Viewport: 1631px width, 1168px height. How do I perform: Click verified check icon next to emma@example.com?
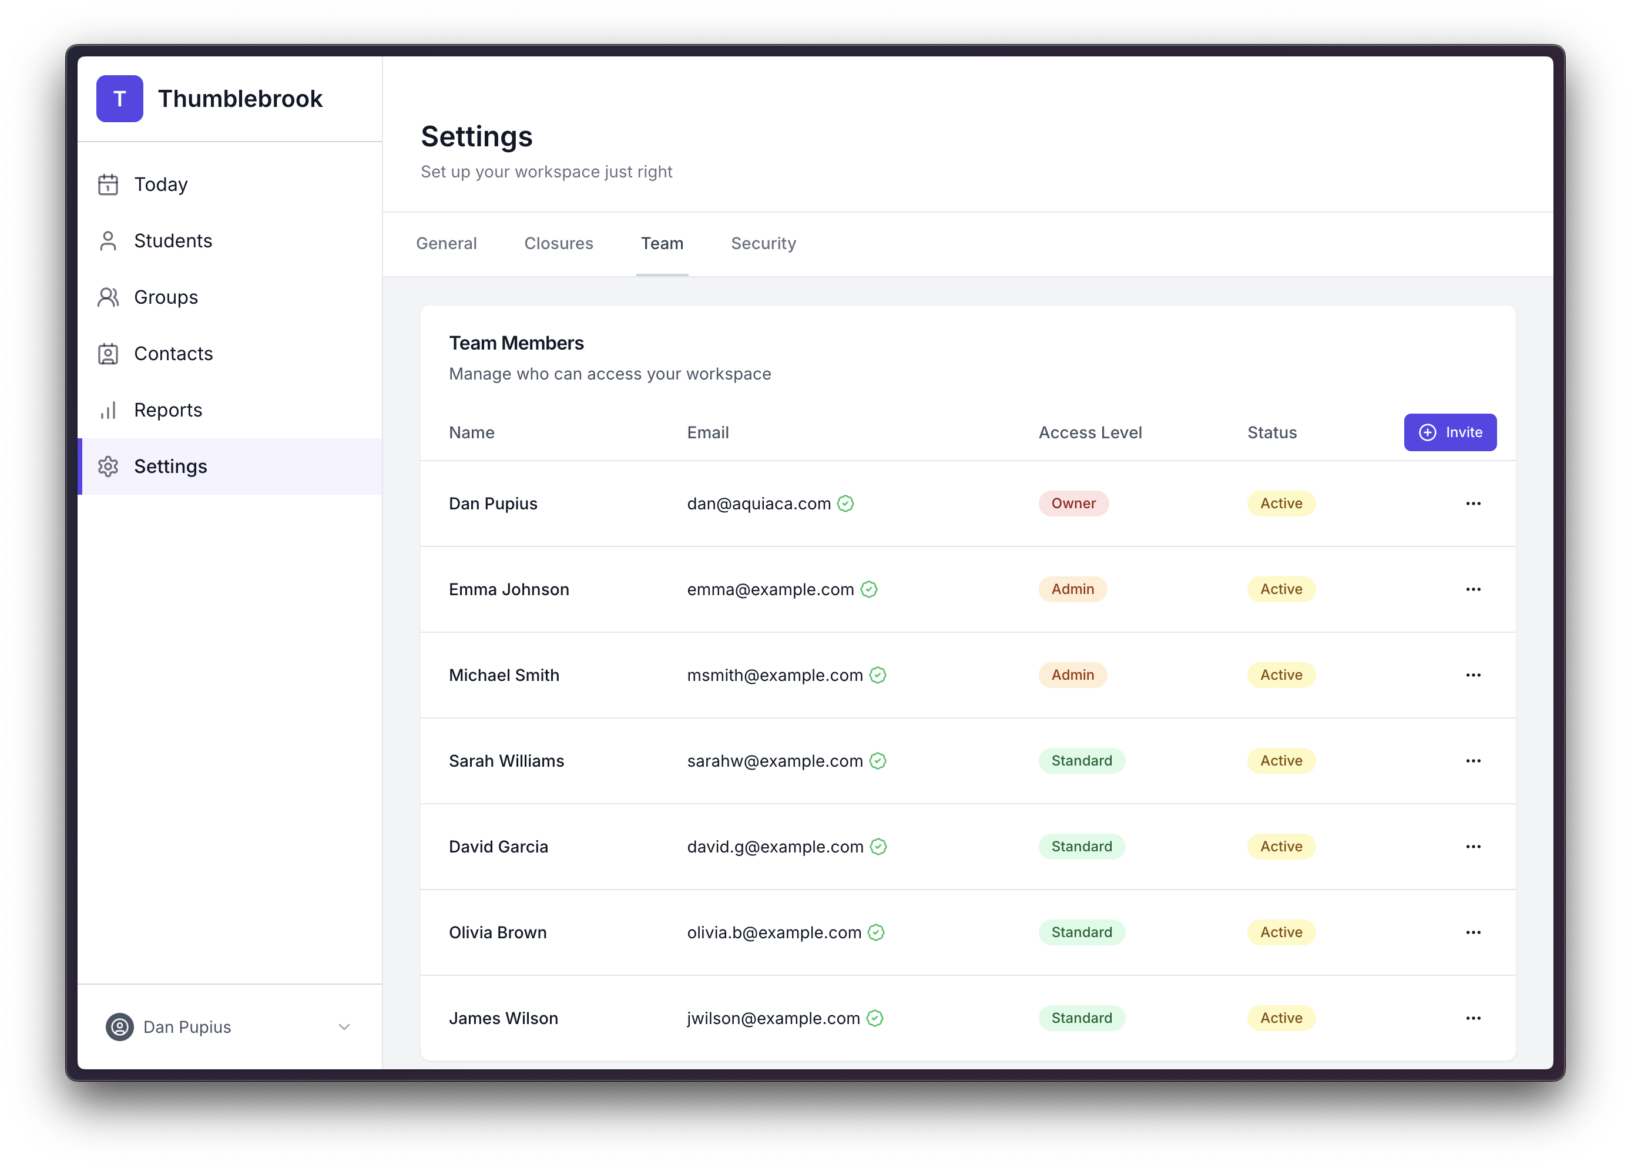tap(869, 589)
